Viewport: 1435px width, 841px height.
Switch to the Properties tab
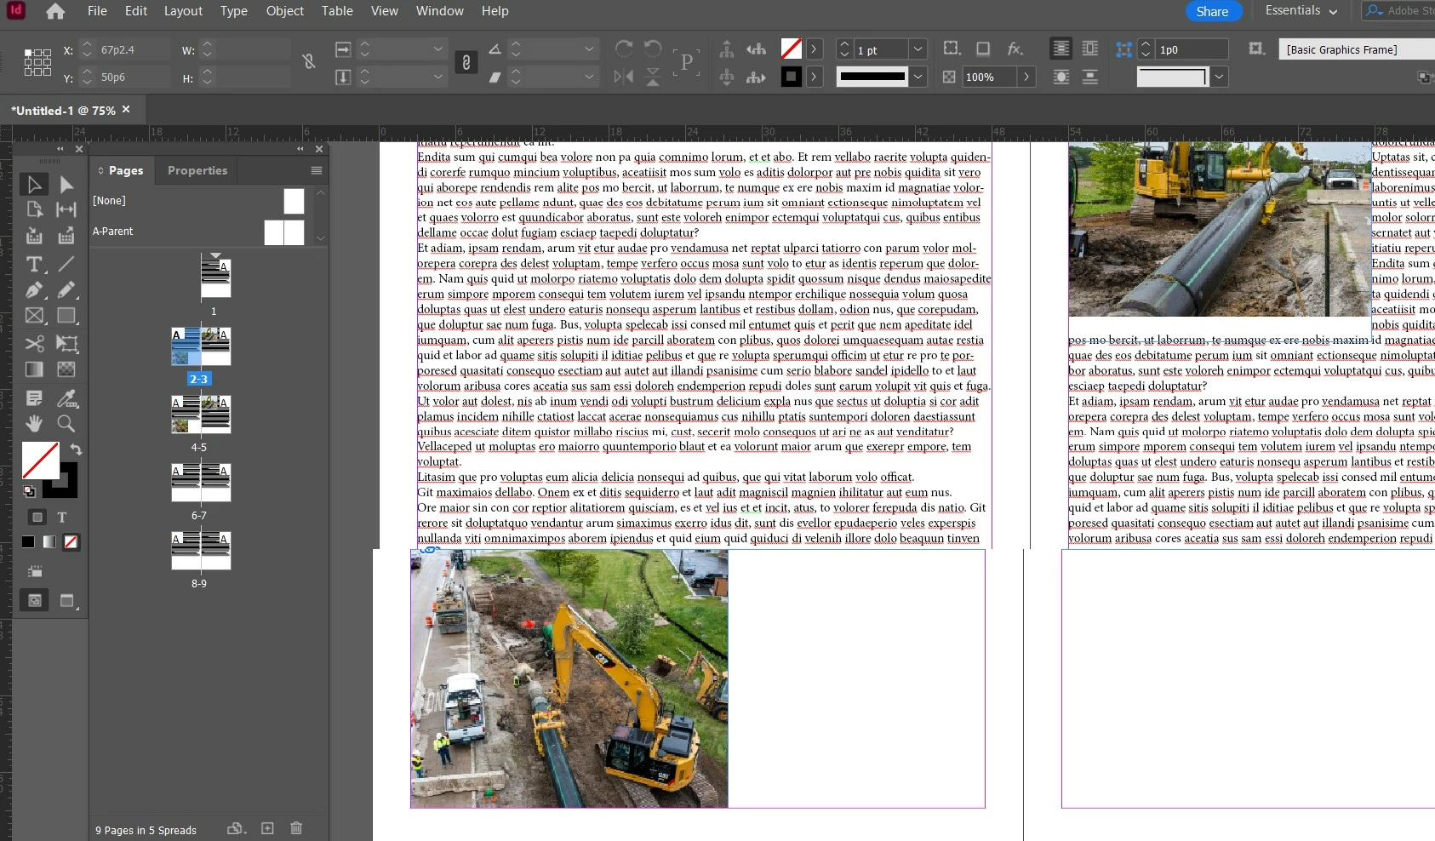tap(197, 170)
